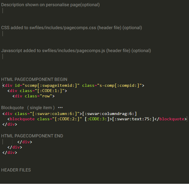Click the 'CSS added to swfiles/includes/pagecomps.css' label

pos(72,28)
